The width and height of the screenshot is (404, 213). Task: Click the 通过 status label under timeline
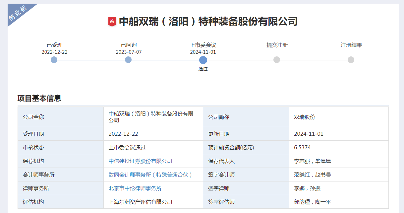click(203, 69)
